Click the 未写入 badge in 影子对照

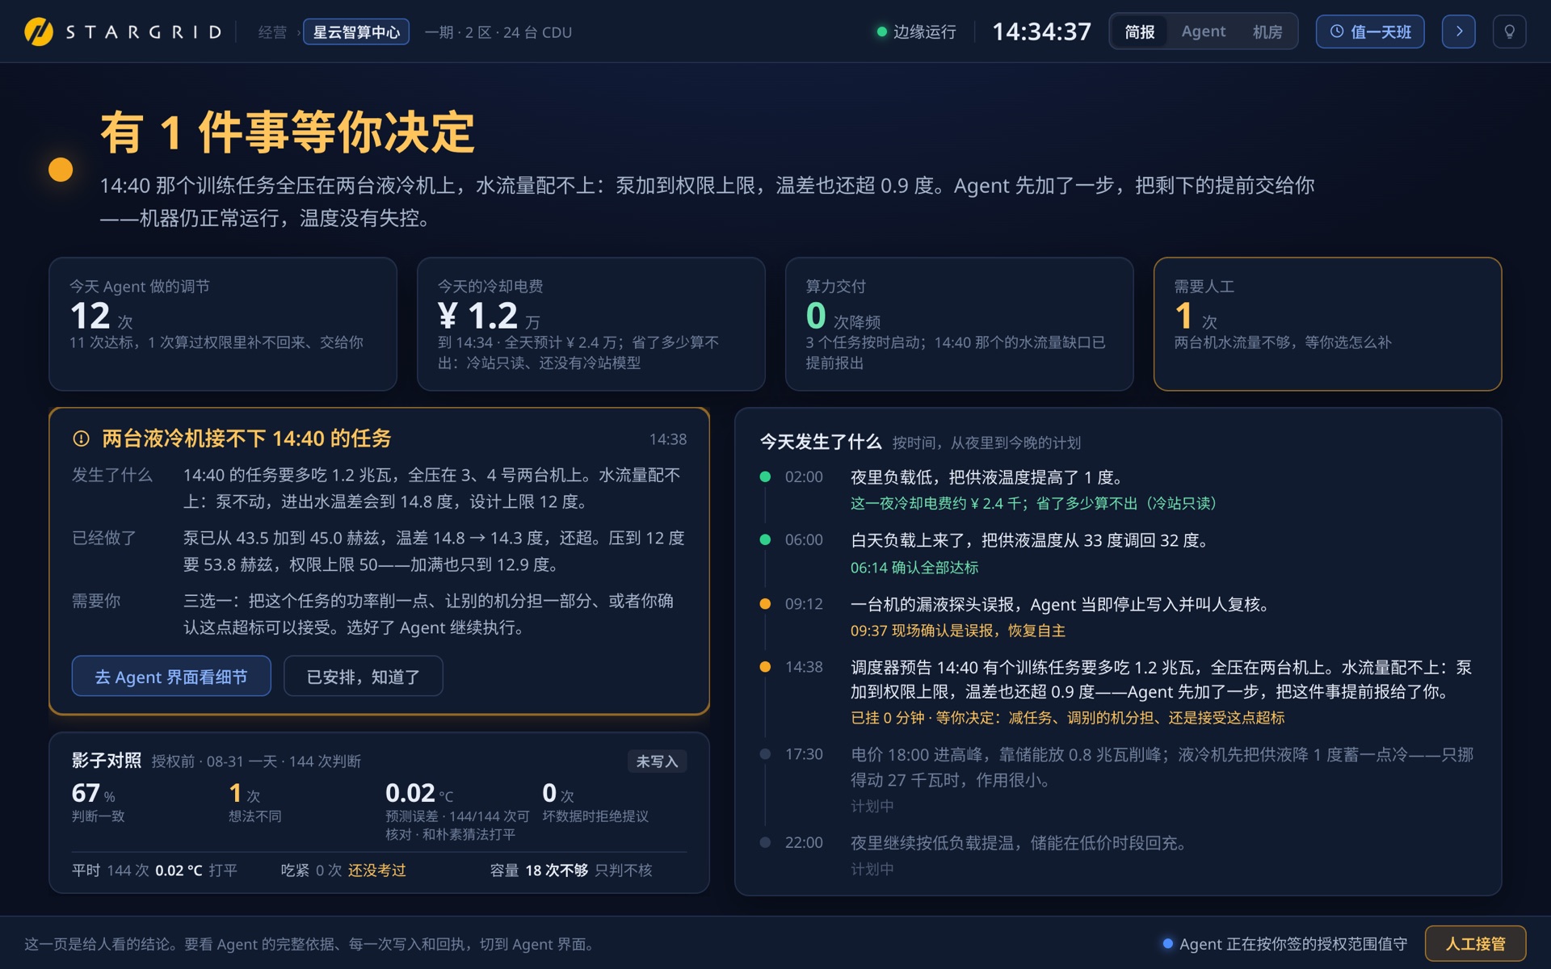coord(657,761)
